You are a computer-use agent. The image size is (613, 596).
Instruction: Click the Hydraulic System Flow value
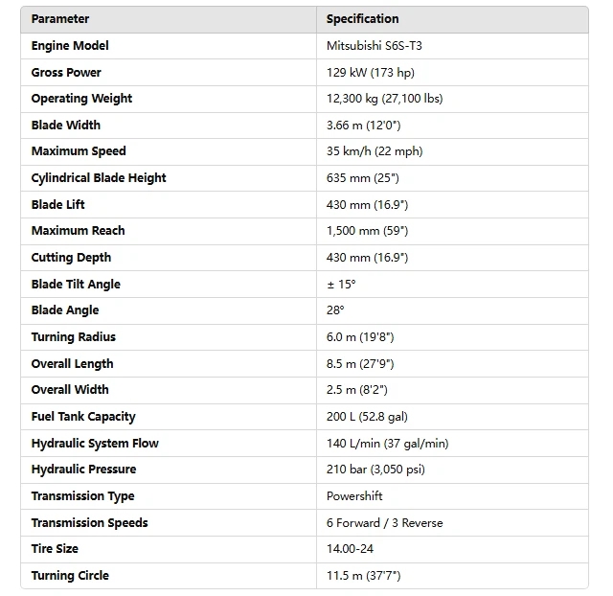click(x=387, y=444)
